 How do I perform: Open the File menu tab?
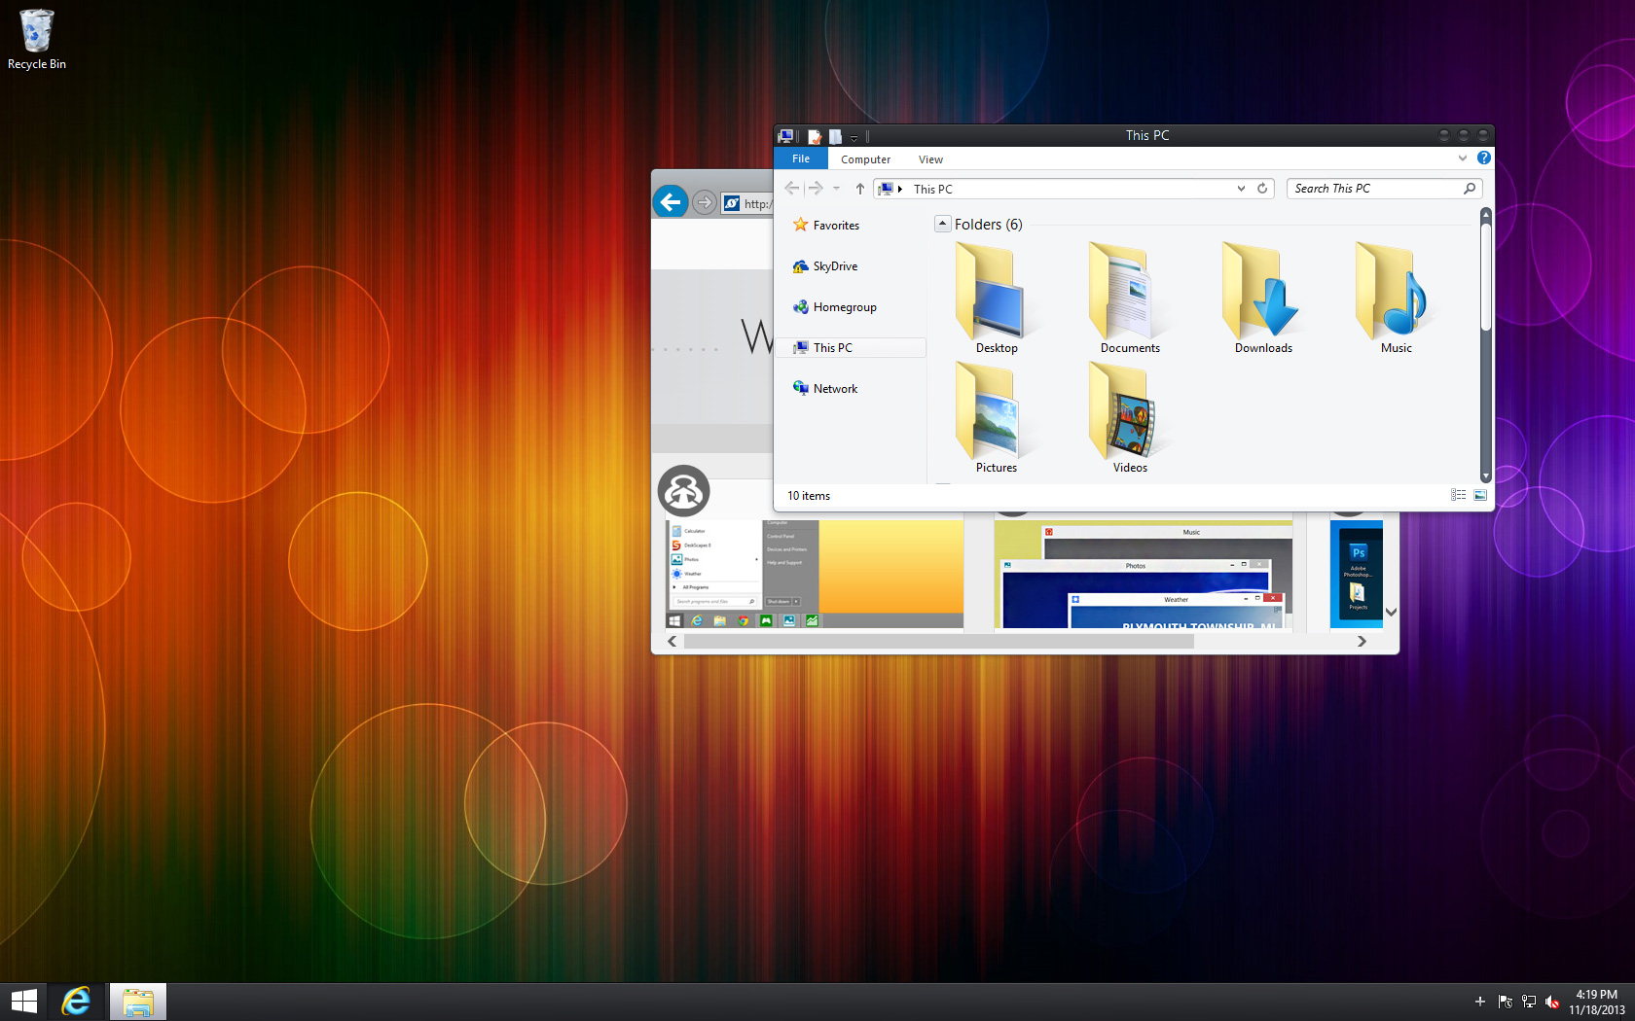[x=800, y=158]
